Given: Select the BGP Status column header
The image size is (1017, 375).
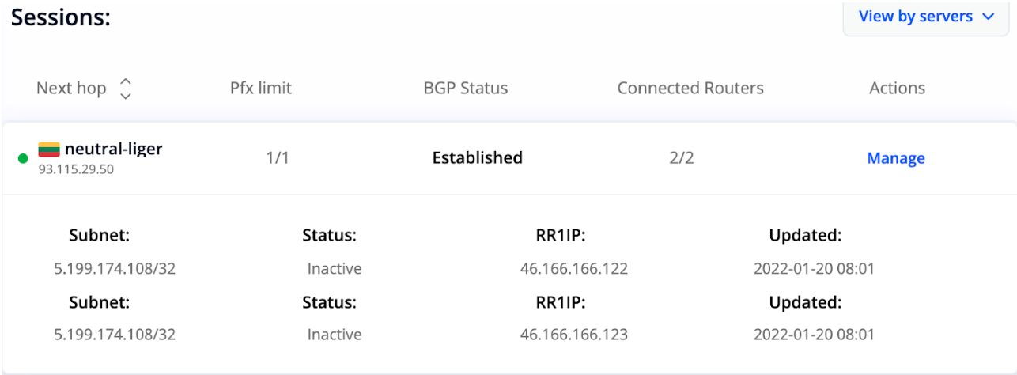Looking at the screenshot, I should pyautogui.click(x=466, y=89).
